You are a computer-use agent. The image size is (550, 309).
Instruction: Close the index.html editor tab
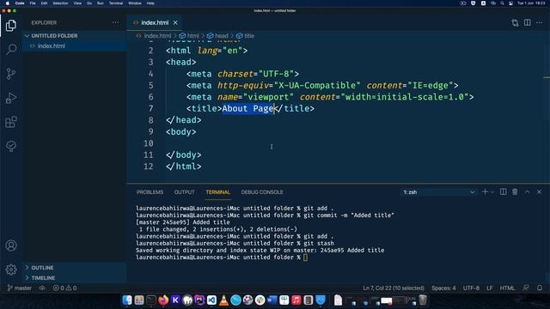(x=175, y=23)
